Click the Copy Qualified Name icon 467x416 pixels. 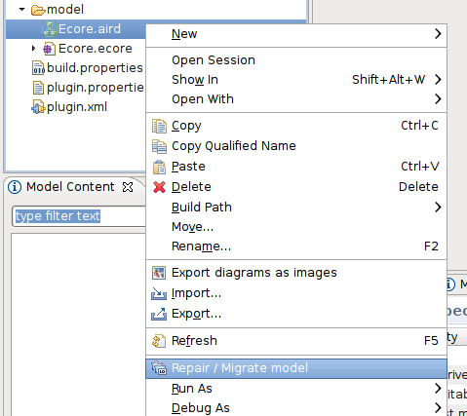click(x=159, y=146)
